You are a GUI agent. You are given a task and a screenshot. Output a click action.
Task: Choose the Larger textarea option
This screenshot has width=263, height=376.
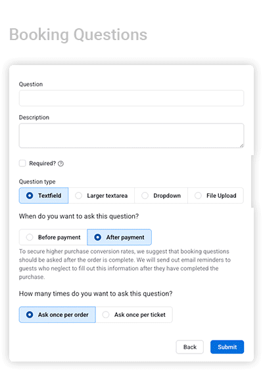(101, 195)
